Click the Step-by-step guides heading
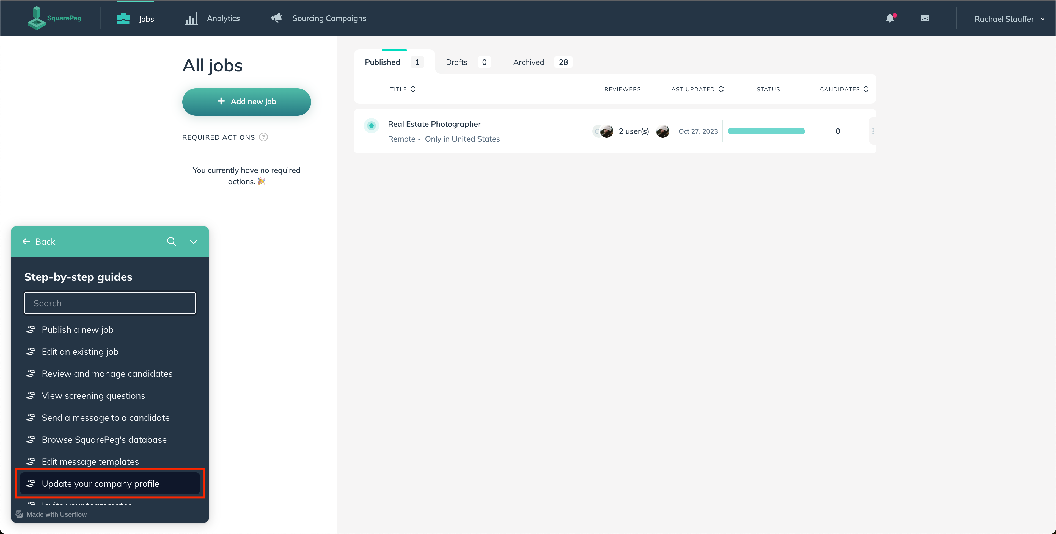1056x534 pixels. (x=78, y=277)
